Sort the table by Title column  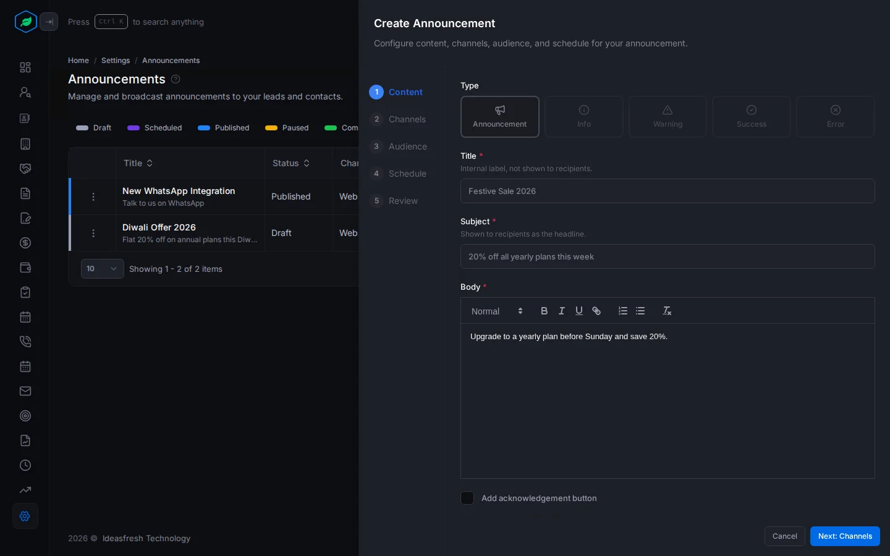click(138, 163)
